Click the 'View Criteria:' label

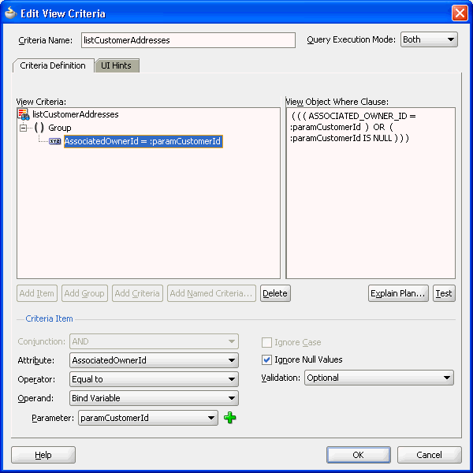point(41,102)
